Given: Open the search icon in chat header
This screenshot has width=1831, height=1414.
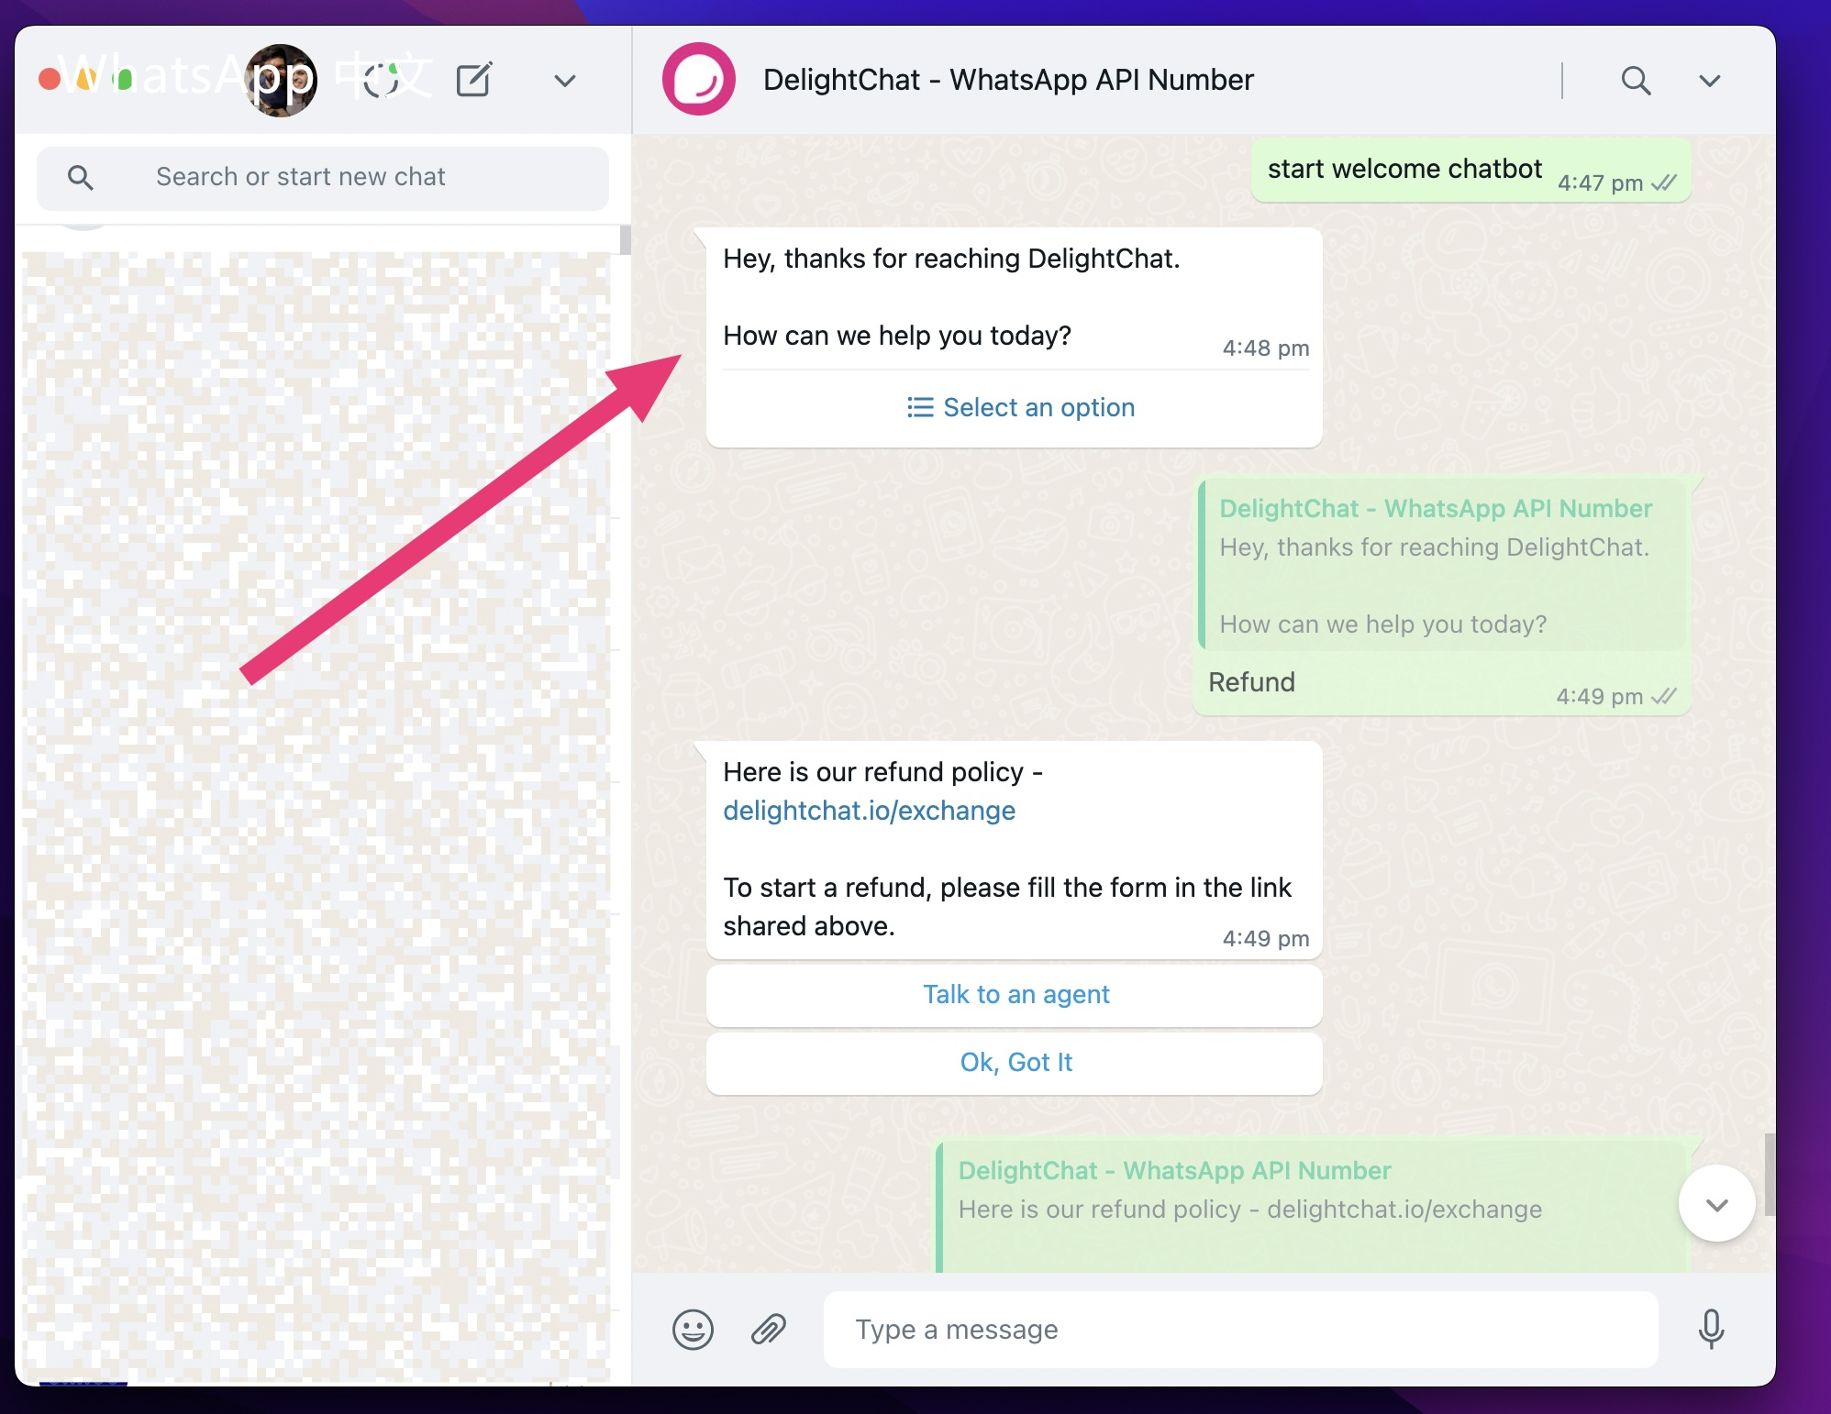Looking at the screenshot, I should pos(1637,80).
